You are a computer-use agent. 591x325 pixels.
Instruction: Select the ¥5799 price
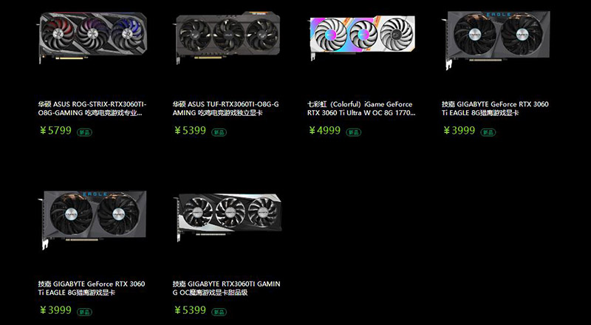[x=55, y=131]
